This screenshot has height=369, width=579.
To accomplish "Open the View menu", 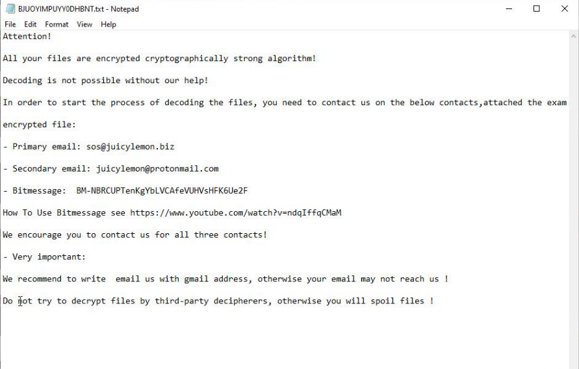I will (84, 24).
